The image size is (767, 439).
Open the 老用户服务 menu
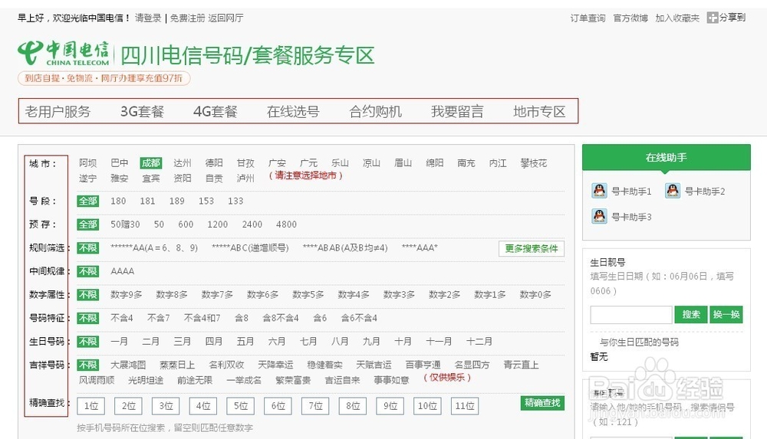point(58,111)
